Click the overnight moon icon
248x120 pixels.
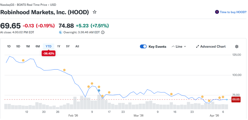click(61, 32)
